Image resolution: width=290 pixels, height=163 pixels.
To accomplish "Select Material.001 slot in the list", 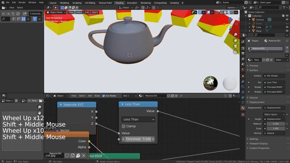I will pos(266,48).
